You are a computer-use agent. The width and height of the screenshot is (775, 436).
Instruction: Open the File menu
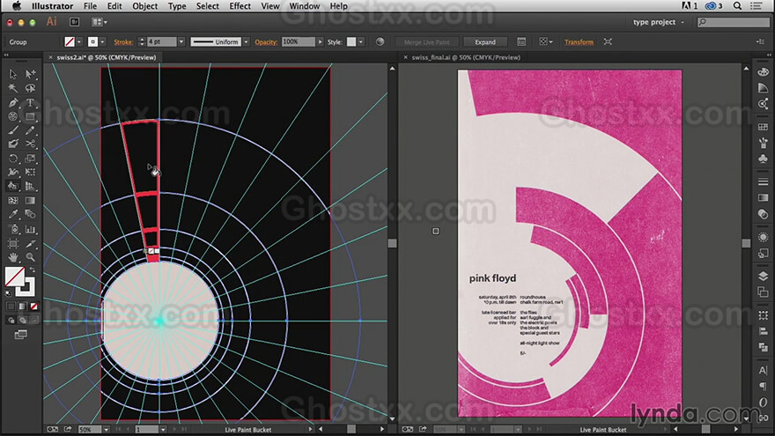(90, 6)
